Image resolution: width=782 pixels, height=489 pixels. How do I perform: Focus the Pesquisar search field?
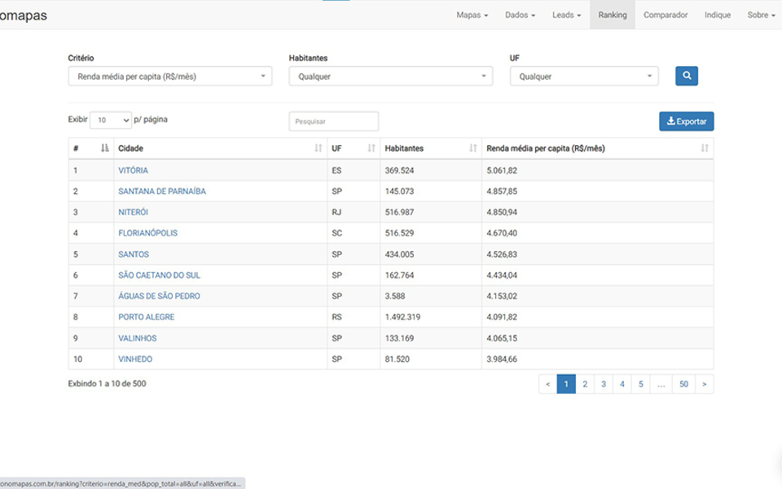tap(334, 121)
